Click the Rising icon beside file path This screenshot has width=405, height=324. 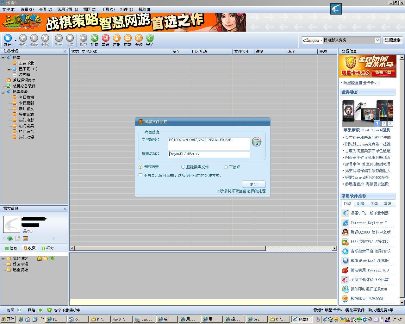(256, 142)
